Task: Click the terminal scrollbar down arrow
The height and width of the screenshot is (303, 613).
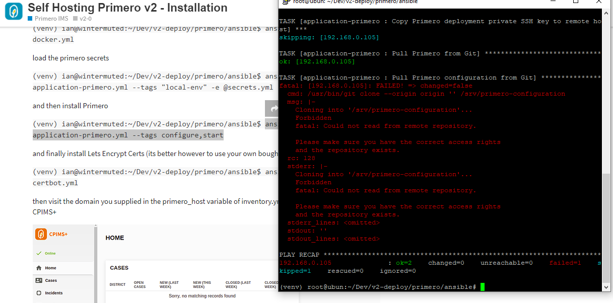Action: (x=606, y=287)
